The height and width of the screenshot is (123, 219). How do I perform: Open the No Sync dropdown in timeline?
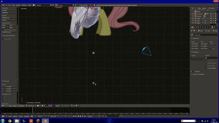point(93,116)
